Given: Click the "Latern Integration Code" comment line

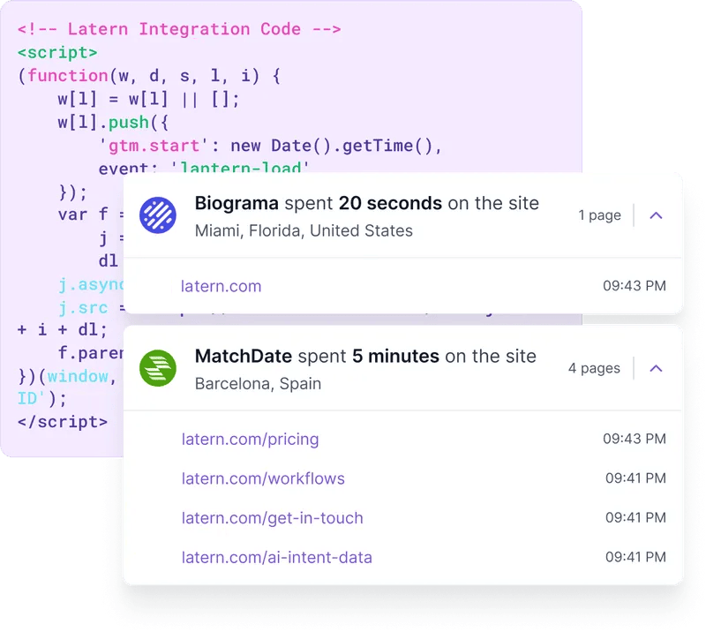Looking at the screenshot, I should click(179, 29).
